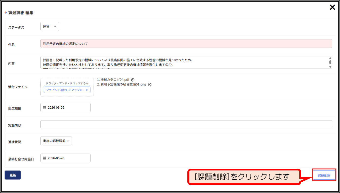340x193 pixels.
Task: Click the empty 実施内容 input field
Action: point(186,124)
